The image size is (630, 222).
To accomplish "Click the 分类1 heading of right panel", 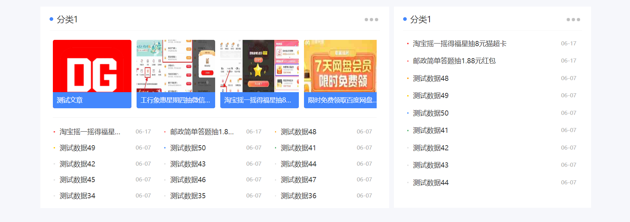I will [x=420, y=19].
